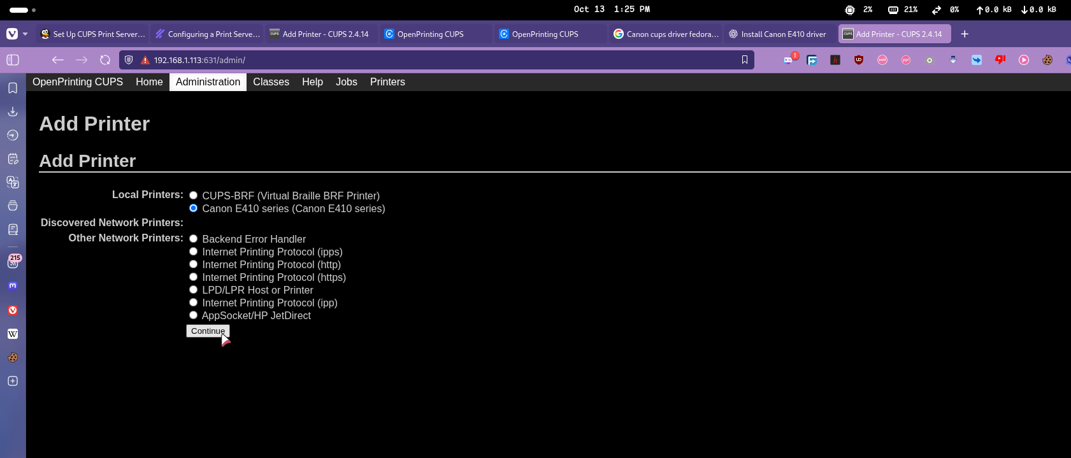Viewport: 1071px width, 458px height.
Task: Open the Vivaldi menu dropdown arrow
Action: 25,34
